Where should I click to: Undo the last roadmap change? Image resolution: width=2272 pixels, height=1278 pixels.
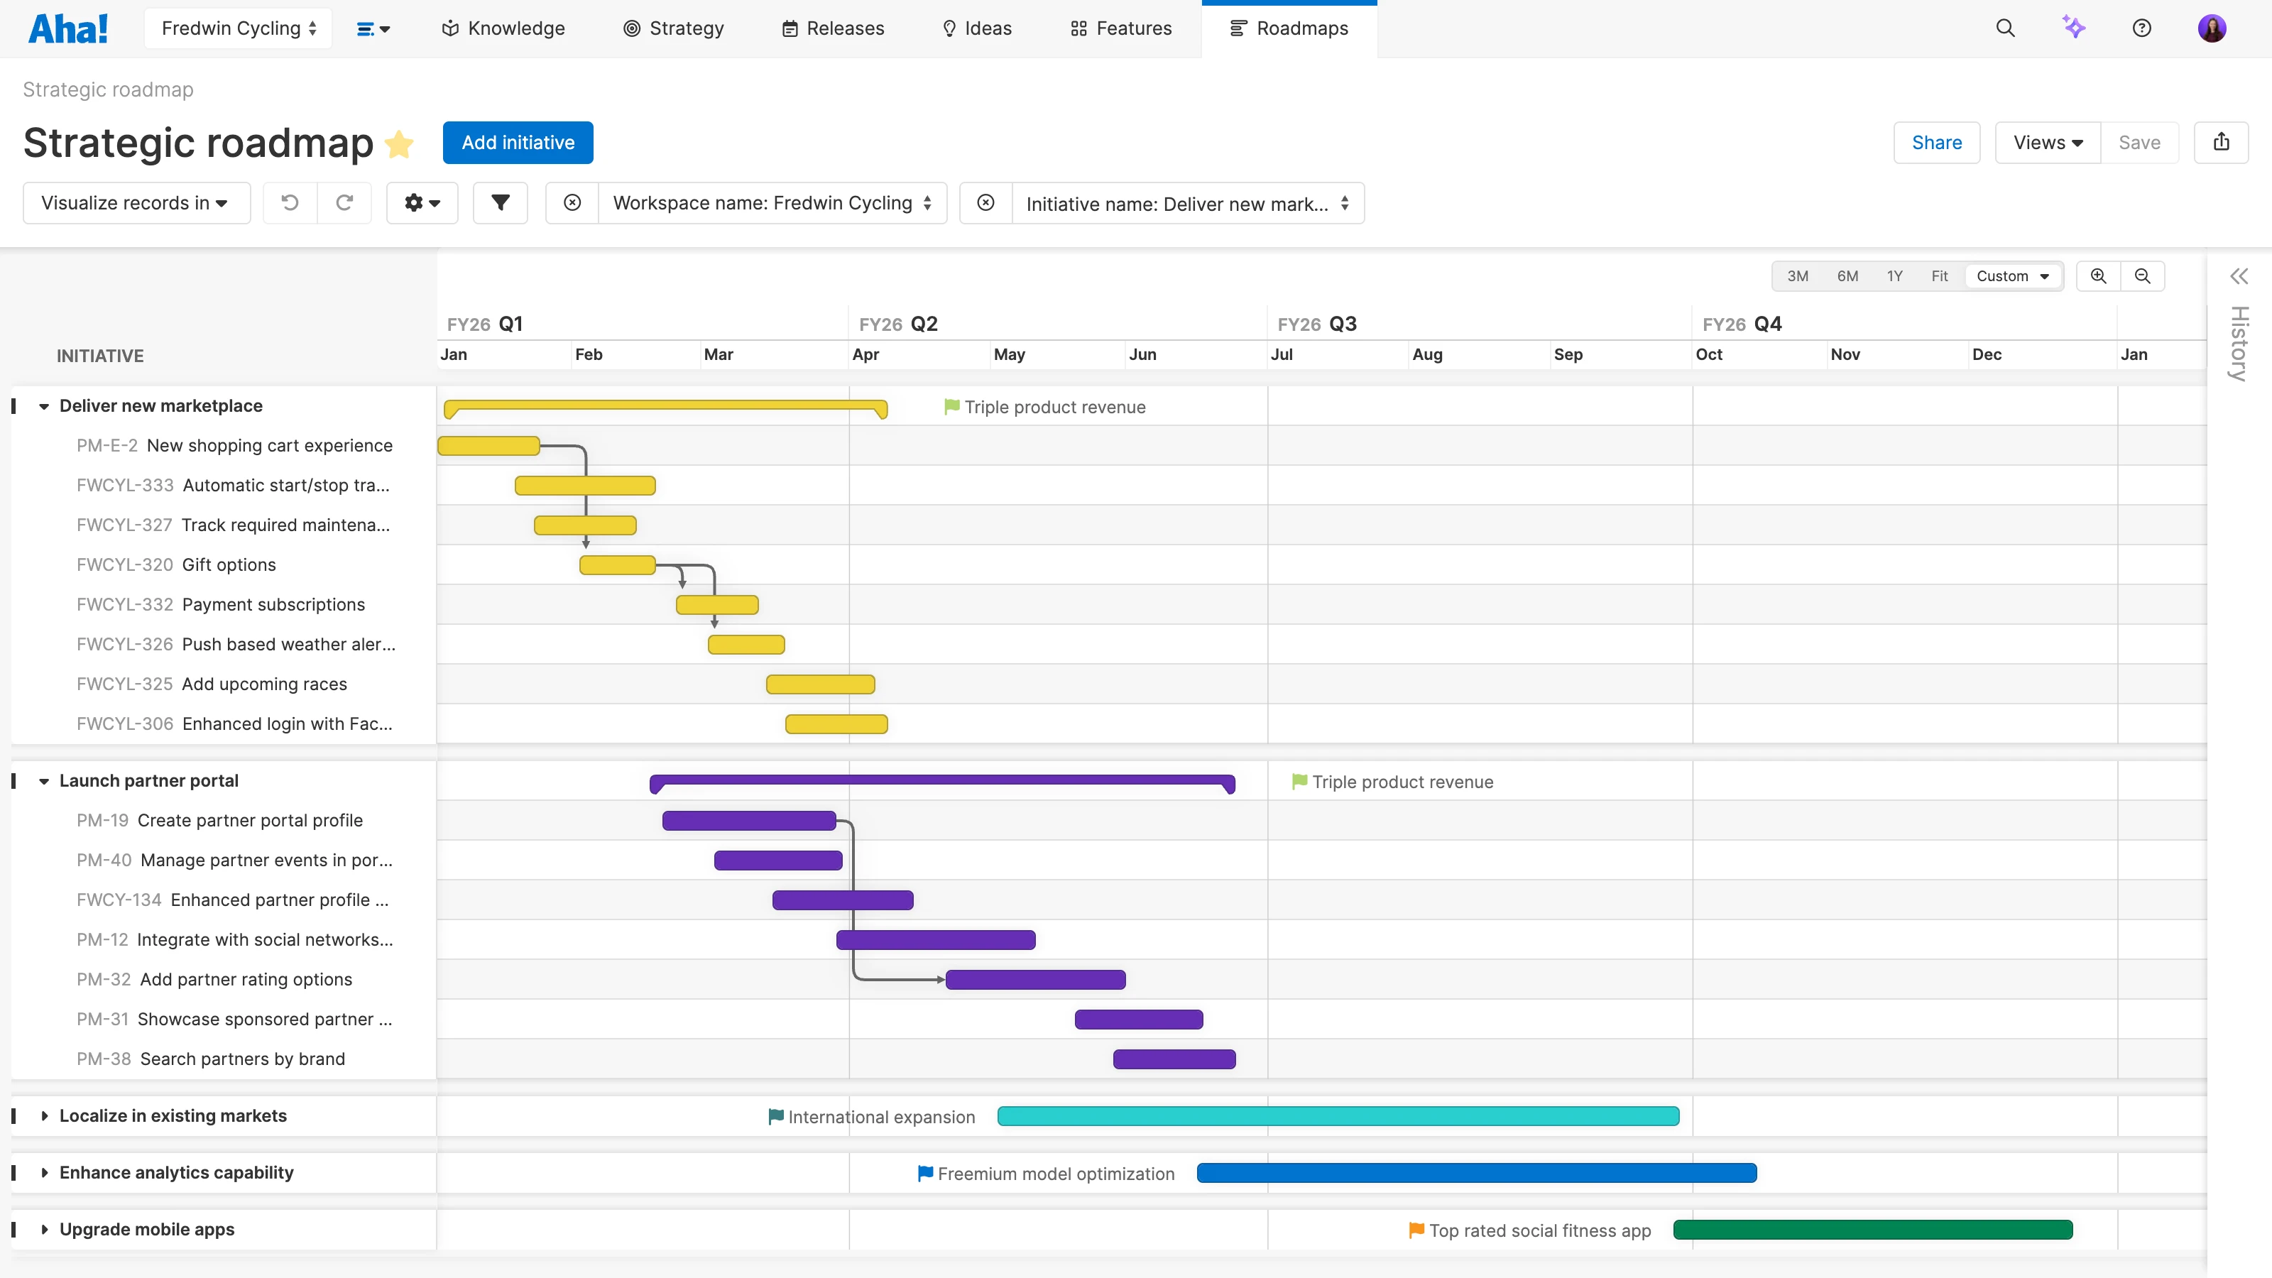(x=289, y=203)
